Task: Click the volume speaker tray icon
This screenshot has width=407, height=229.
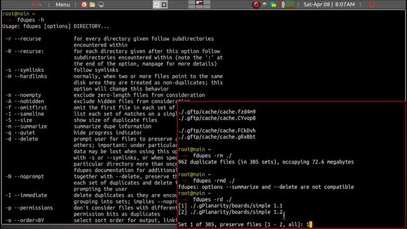Action: point(282,4)
